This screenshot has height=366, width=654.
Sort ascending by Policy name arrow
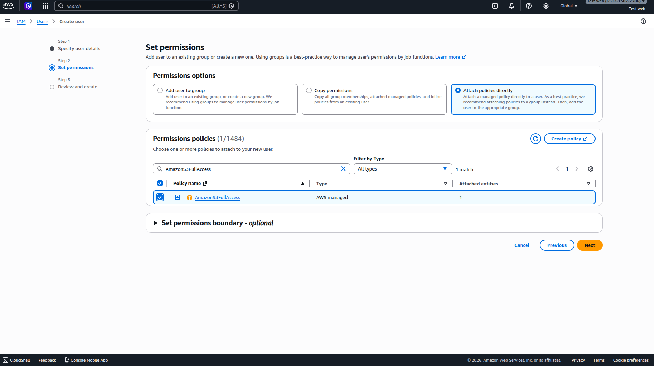[303, 184]
